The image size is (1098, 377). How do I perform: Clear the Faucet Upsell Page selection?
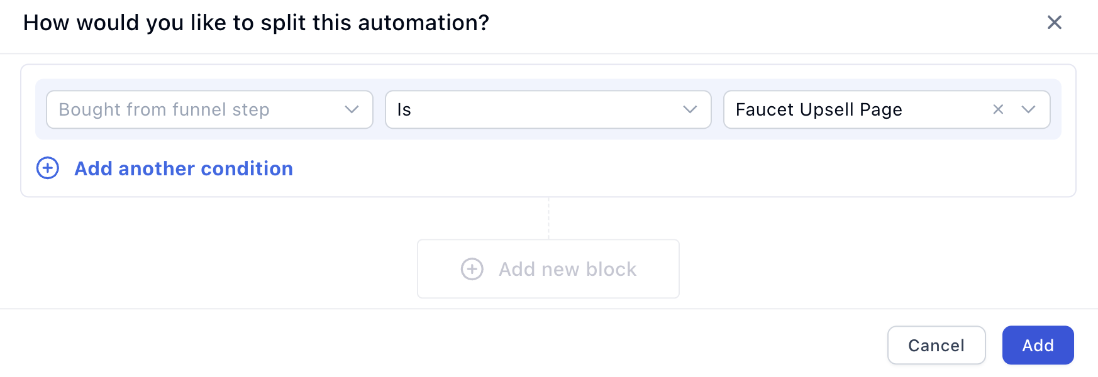tap(997, 109)
